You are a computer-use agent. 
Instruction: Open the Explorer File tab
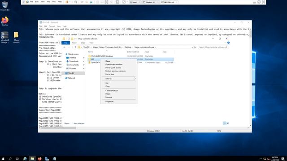(66, 43)
